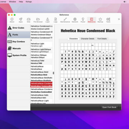Switch to the Character Details tab
The width and height of the screenshot is (129, 129).
(87, 39)
